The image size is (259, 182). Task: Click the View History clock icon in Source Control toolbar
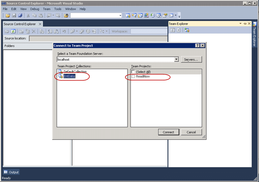[x=88, y=31]
